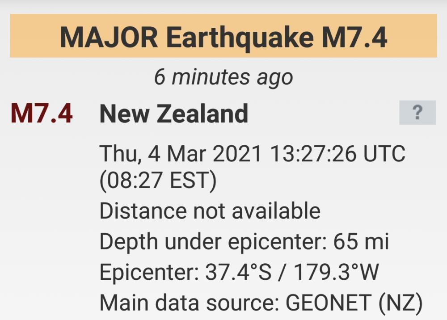Click the "6 minutes ago" timestamp
447x320 pixels.
tap(223, 77)
